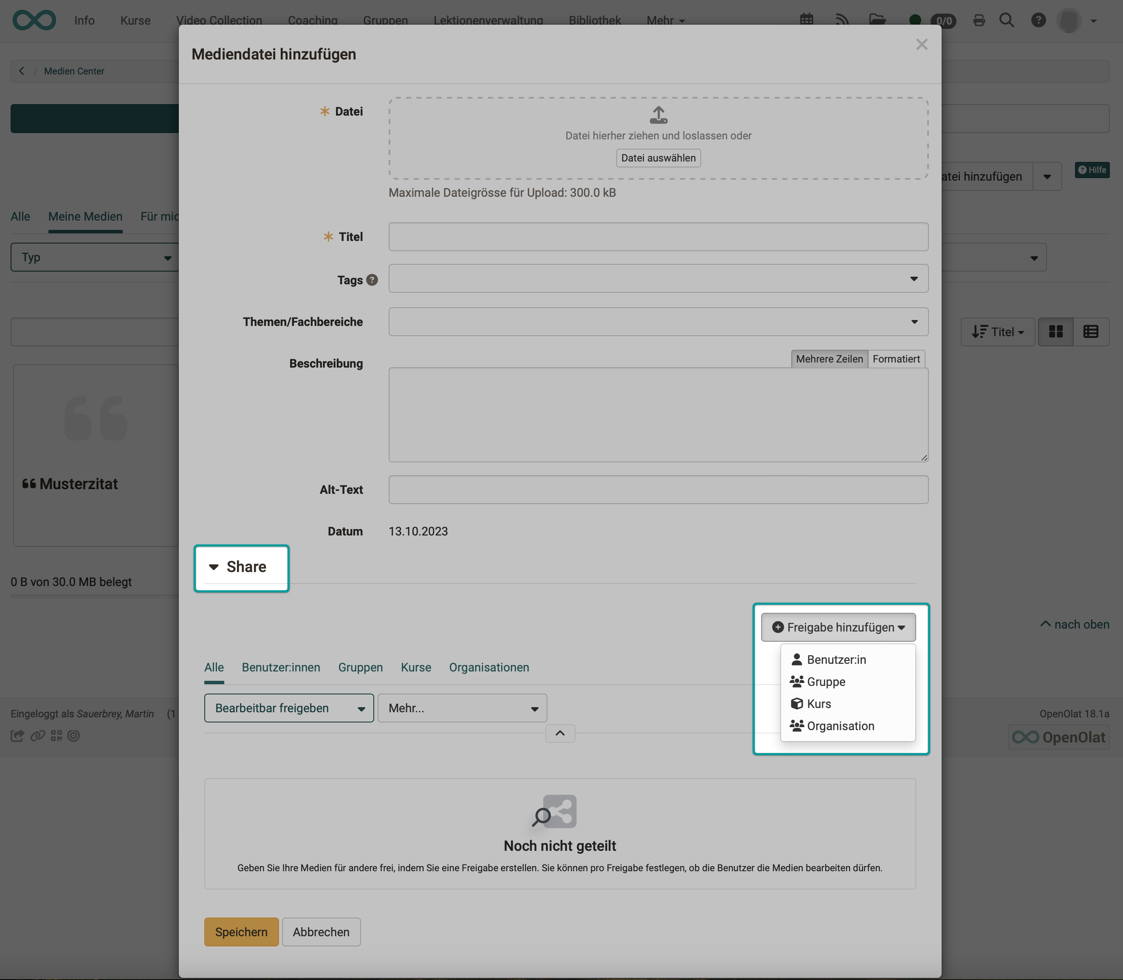This screenshot has width=1123, height=980.
Task: Switch to list view with the table icon
Action: 1091,331
